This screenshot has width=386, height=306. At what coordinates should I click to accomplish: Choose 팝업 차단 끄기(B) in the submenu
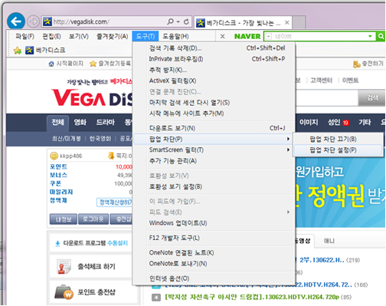point(338,139)
